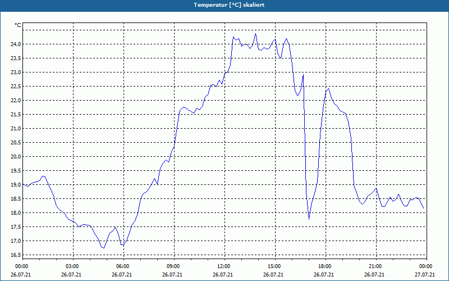This screenshot has width=449, height=281.
Task: Click the 20,0 y-axis value
Action: click(16, 157)
